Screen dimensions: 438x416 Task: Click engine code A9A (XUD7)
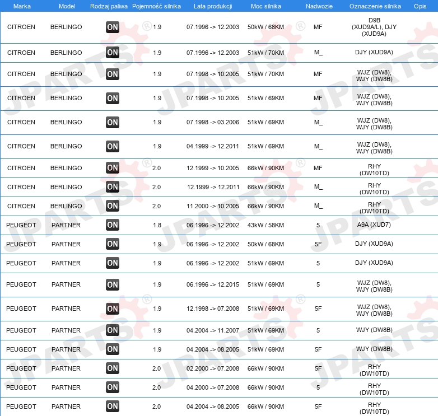[374, 225]
